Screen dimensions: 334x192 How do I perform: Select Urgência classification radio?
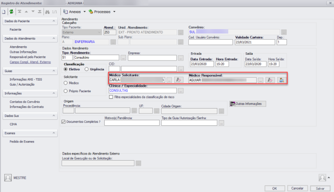(x=86, y=69)
